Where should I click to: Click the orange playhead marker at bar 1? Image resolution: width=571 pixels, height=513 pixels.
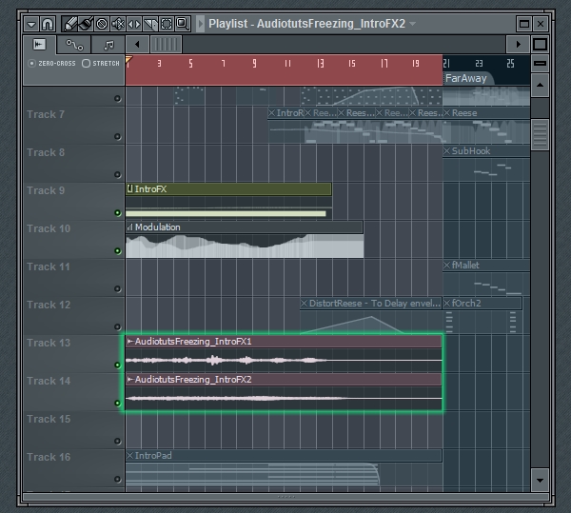[128, 59]
